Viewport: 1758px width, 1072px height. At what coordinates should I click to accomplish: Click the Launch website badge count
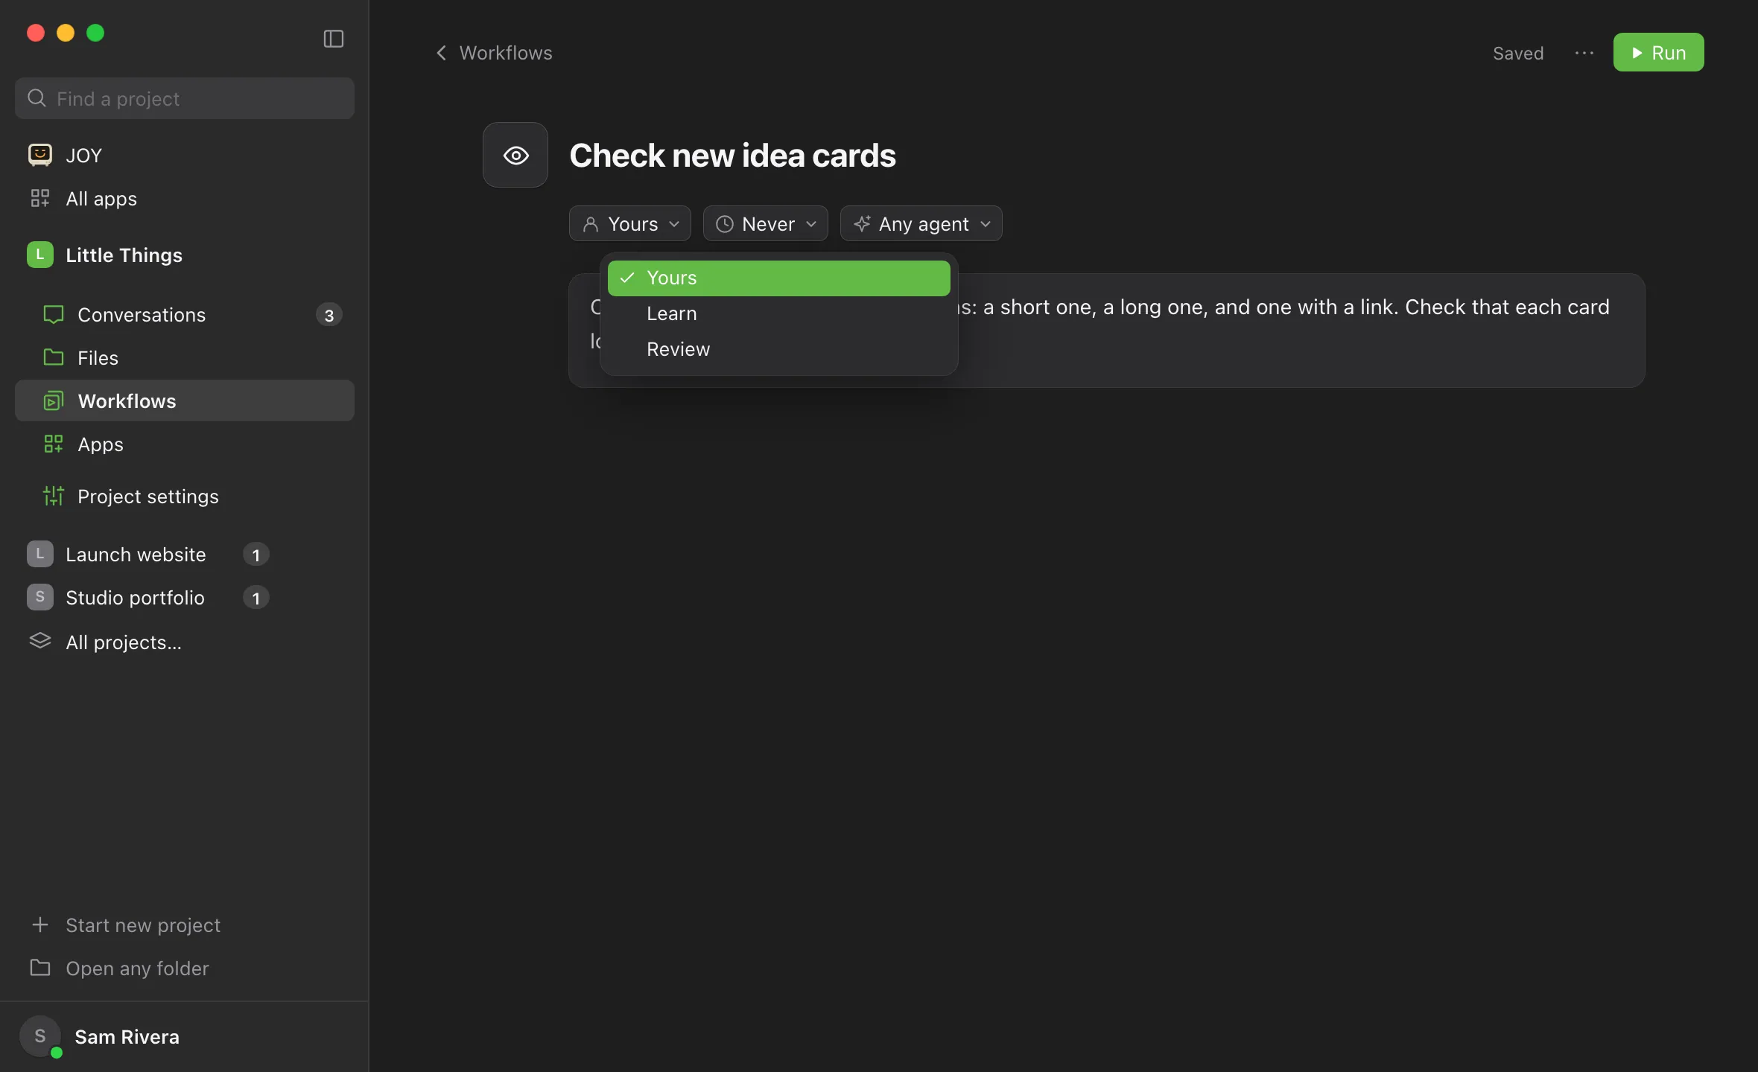point(256,555)
